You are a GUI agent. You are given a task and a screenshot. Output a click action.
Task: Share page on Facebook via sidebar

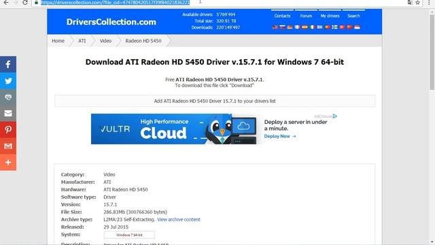click(x=8, y=65)
